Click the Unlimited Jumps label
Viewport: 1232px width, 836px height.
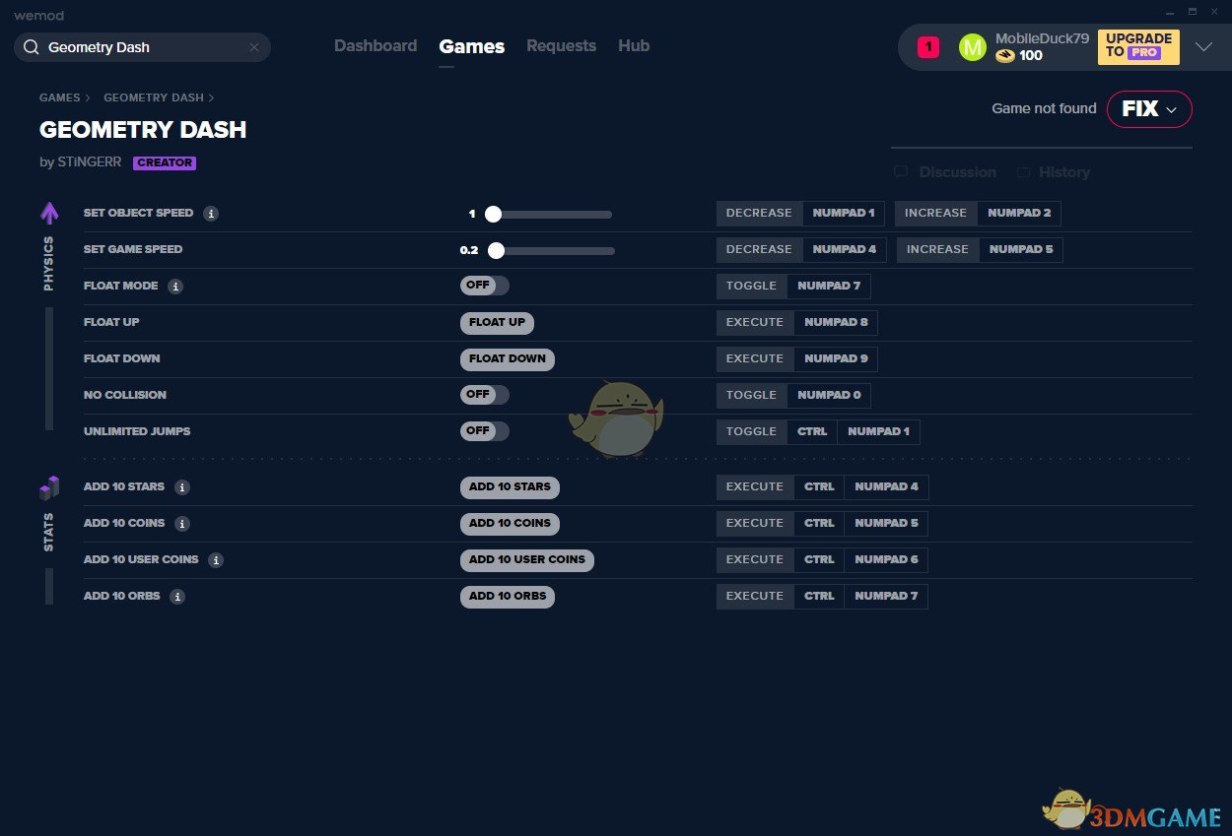(137, 431)
